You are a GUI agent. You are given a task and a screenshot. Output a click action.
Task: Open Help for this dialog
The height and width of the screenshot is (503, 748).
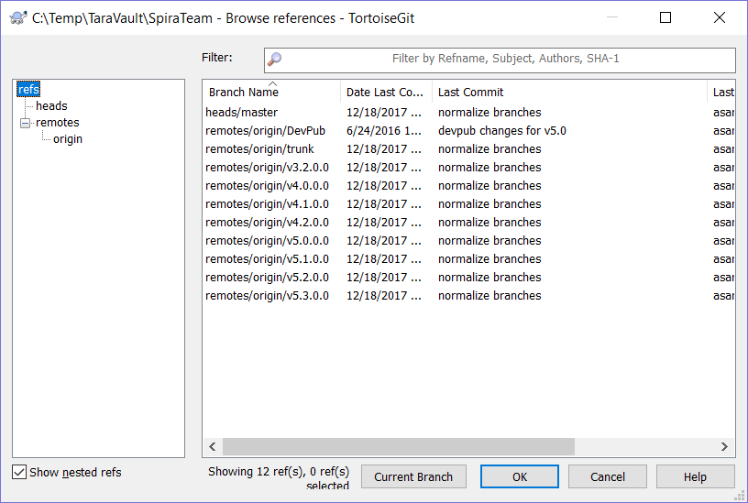tap(695, 476)
